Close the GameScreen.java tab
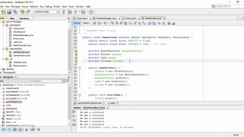Image resolution: width=244 pixels, height=137 pixels. click(164, 19)
